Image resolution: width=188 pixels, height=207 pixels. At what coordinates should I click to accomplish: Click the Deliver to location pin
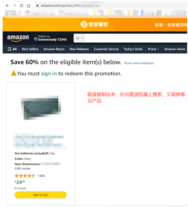coord(35,39)
